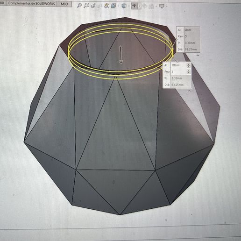Select the Previous View icon
Image resolution: width=241 pixels, height=241 pixels.
coord(93,6)
